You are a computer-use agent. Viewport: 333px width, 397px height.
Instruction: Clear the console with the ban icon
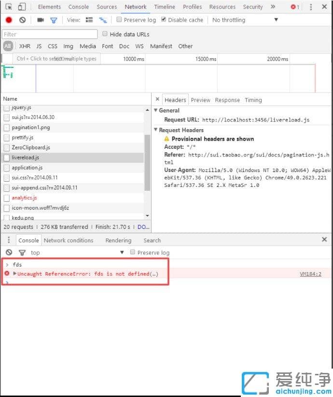pyautogui.click(x=9, y=252)
